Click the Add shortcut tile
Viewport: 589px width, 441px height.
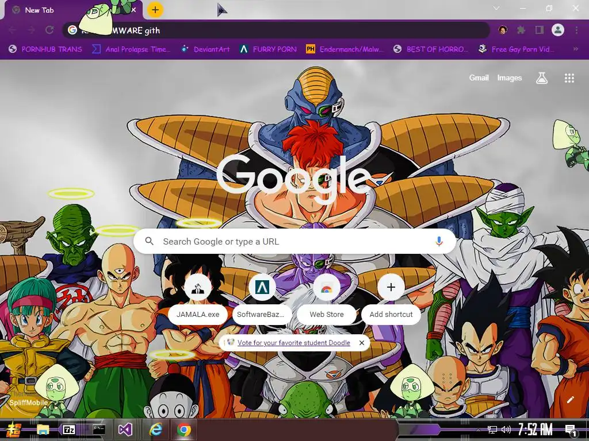click(391, 299)
